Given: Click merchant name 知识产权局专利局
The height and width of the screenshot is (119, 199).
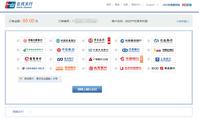Looking at the screenshot, I should (x=136, y=21).
